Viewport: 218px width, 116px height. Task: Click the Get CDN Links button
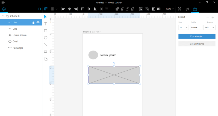tap(197, 44)
